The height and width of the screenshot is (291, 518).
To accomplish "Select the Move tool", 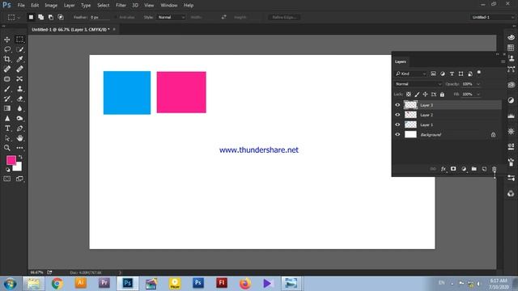I will 7,40.
